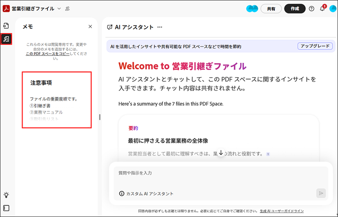Open the lightbulb insights icon
Screen dimensions: 338x217
click(x=6, y=195)
